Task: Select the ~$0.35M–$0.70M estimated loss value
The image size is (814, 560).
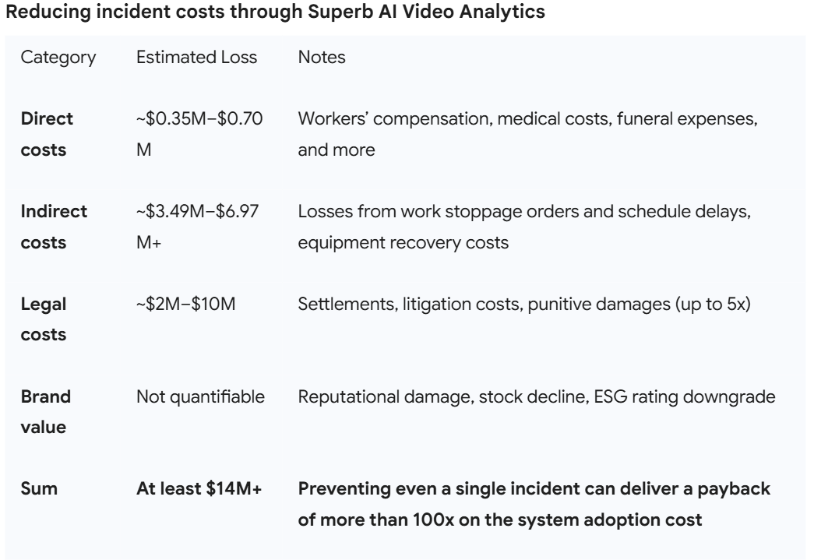Action: (x=200, y=134)
